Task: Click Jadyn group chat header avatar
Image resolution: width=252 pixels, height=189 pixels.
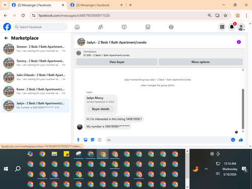Action: 81,42
